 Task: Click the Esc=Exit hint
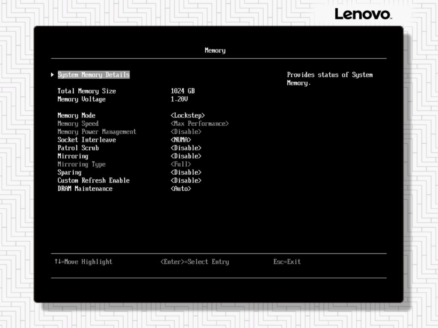[x=287, y=262]
